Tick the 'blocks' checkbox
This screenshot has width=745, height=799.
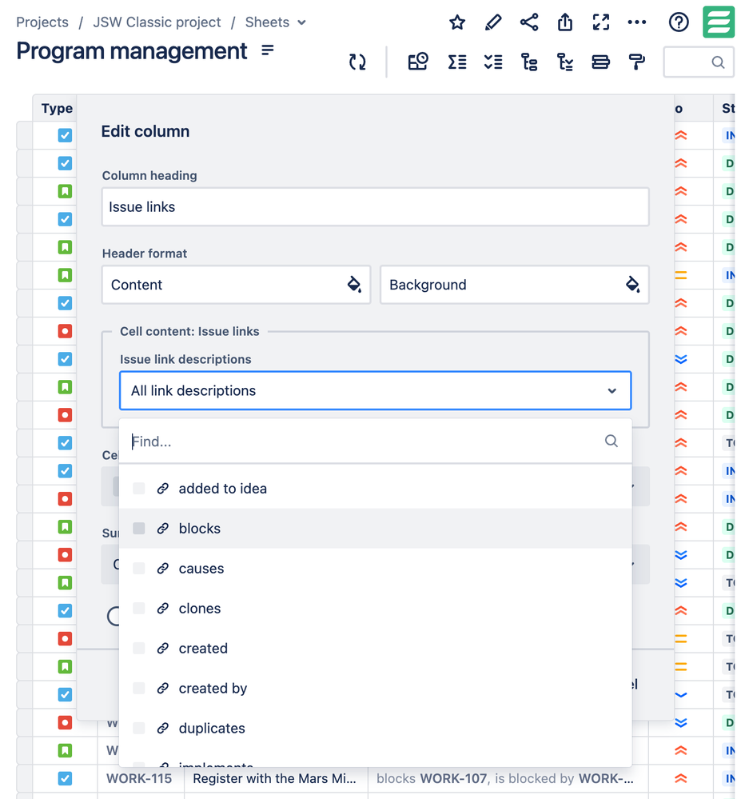coord(138,528)
